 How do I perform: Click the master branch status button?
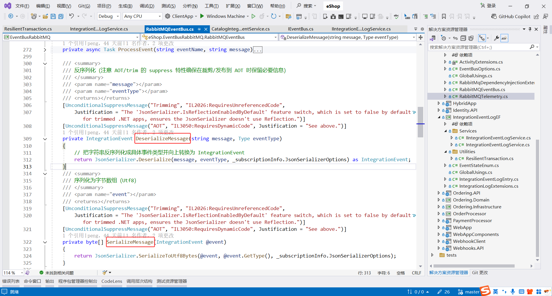pyautogui.click(x=469, y=292)
